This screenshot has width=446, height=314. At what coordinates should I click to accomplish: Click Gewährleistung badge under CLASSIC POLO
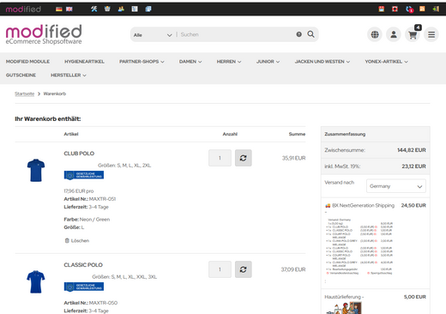(84, 287)
